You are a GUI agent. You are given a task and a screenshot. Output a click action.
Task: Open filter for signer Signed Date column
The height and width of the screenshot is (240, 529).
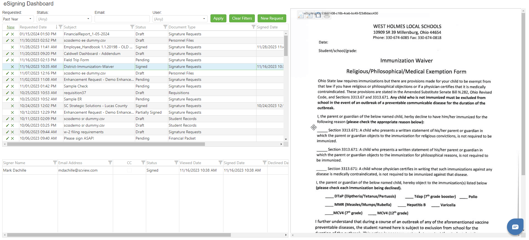[264, 162]
